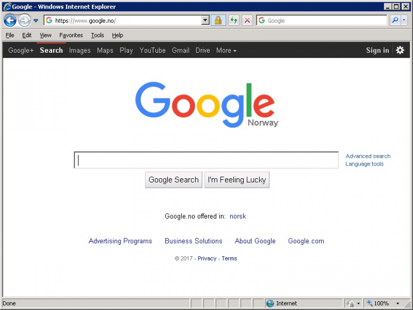Click the I'm Feeling Lucky button
Screen dimensions: 413x310
237,180
